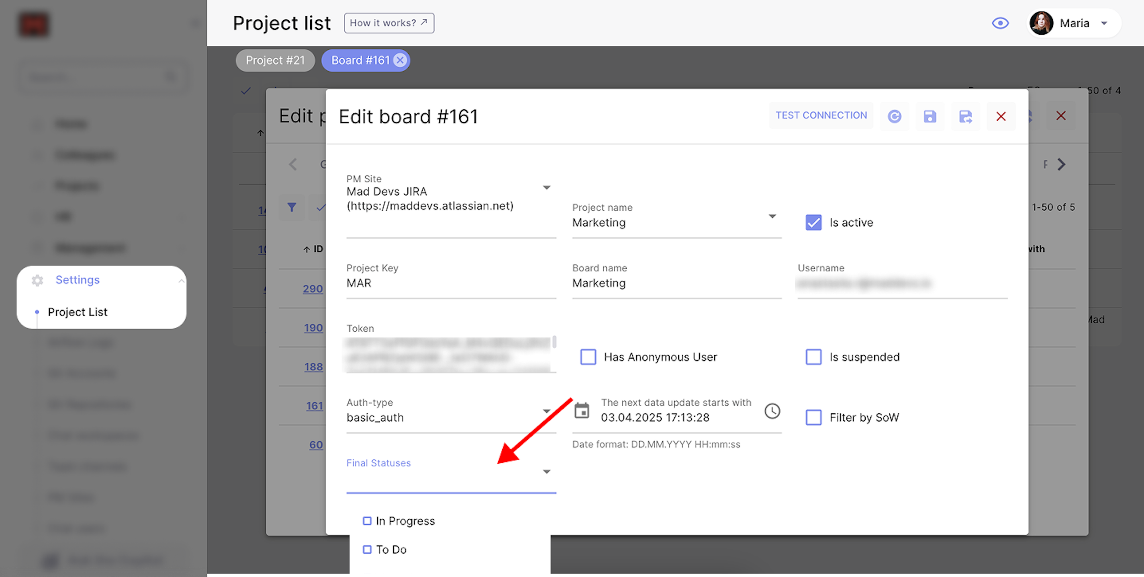This screenshot has height=577, width=1144.
Task: Click the refresh icon in Edit board header
Action: [894, 116]
